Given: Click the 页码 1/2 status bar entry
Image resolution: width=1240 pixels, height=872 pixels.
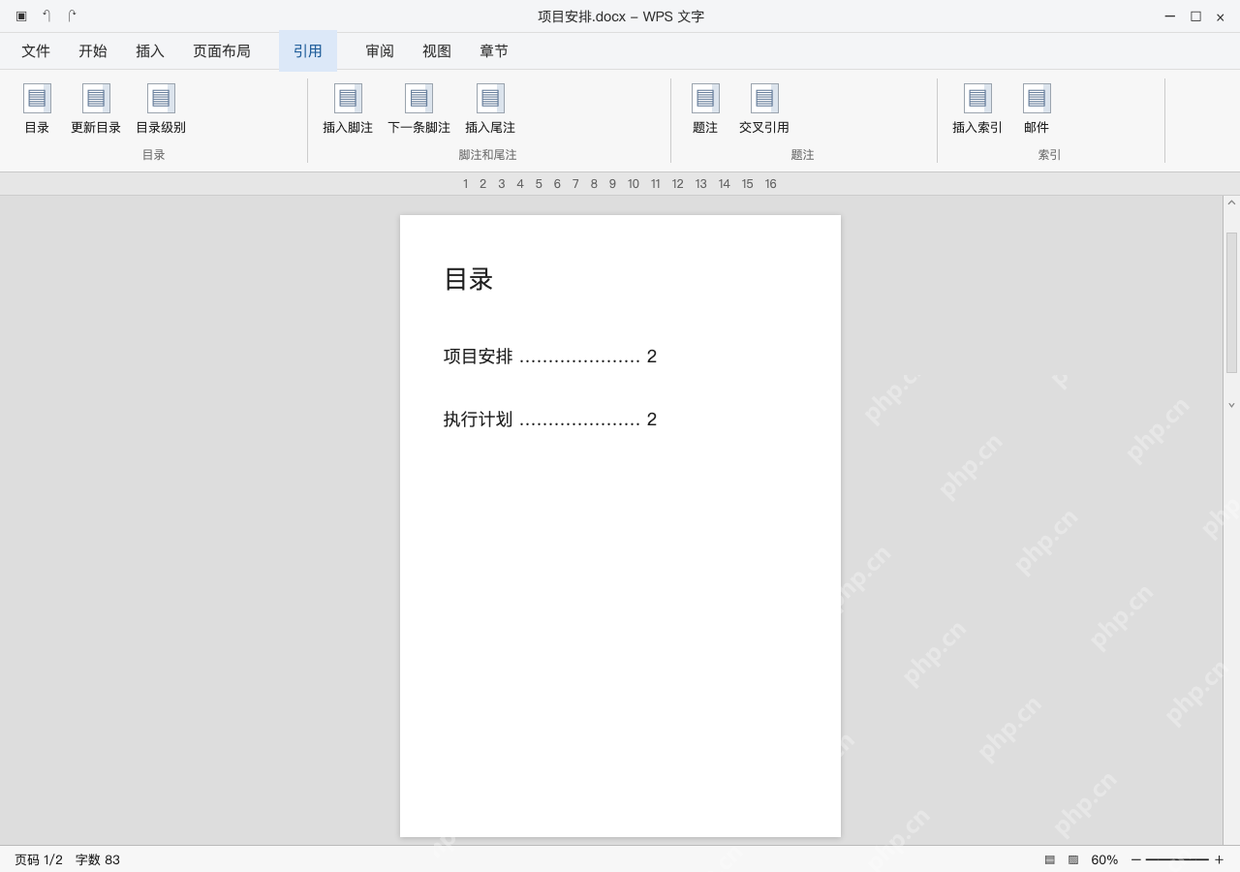Looking at the screenshot, I should click(x=39, y=859).
